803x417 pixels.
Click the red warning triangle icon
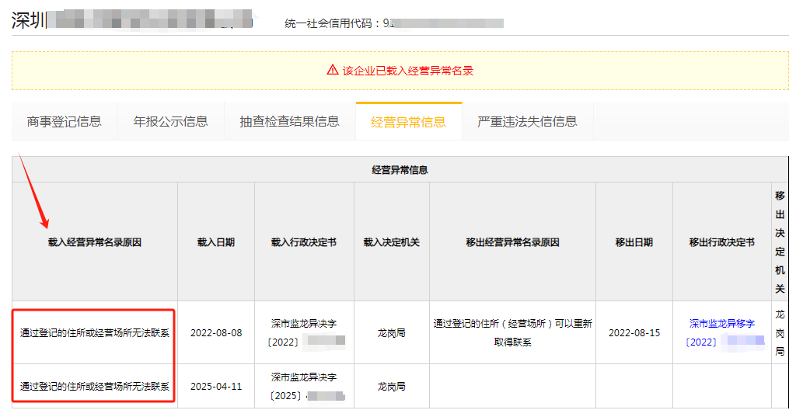[333, 70]
